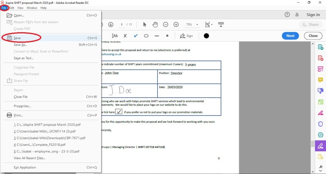Viewport: 326px width, 174px height.
Task: Open recent file Complete_FS2018.pdf
Action: coord(52,145)
